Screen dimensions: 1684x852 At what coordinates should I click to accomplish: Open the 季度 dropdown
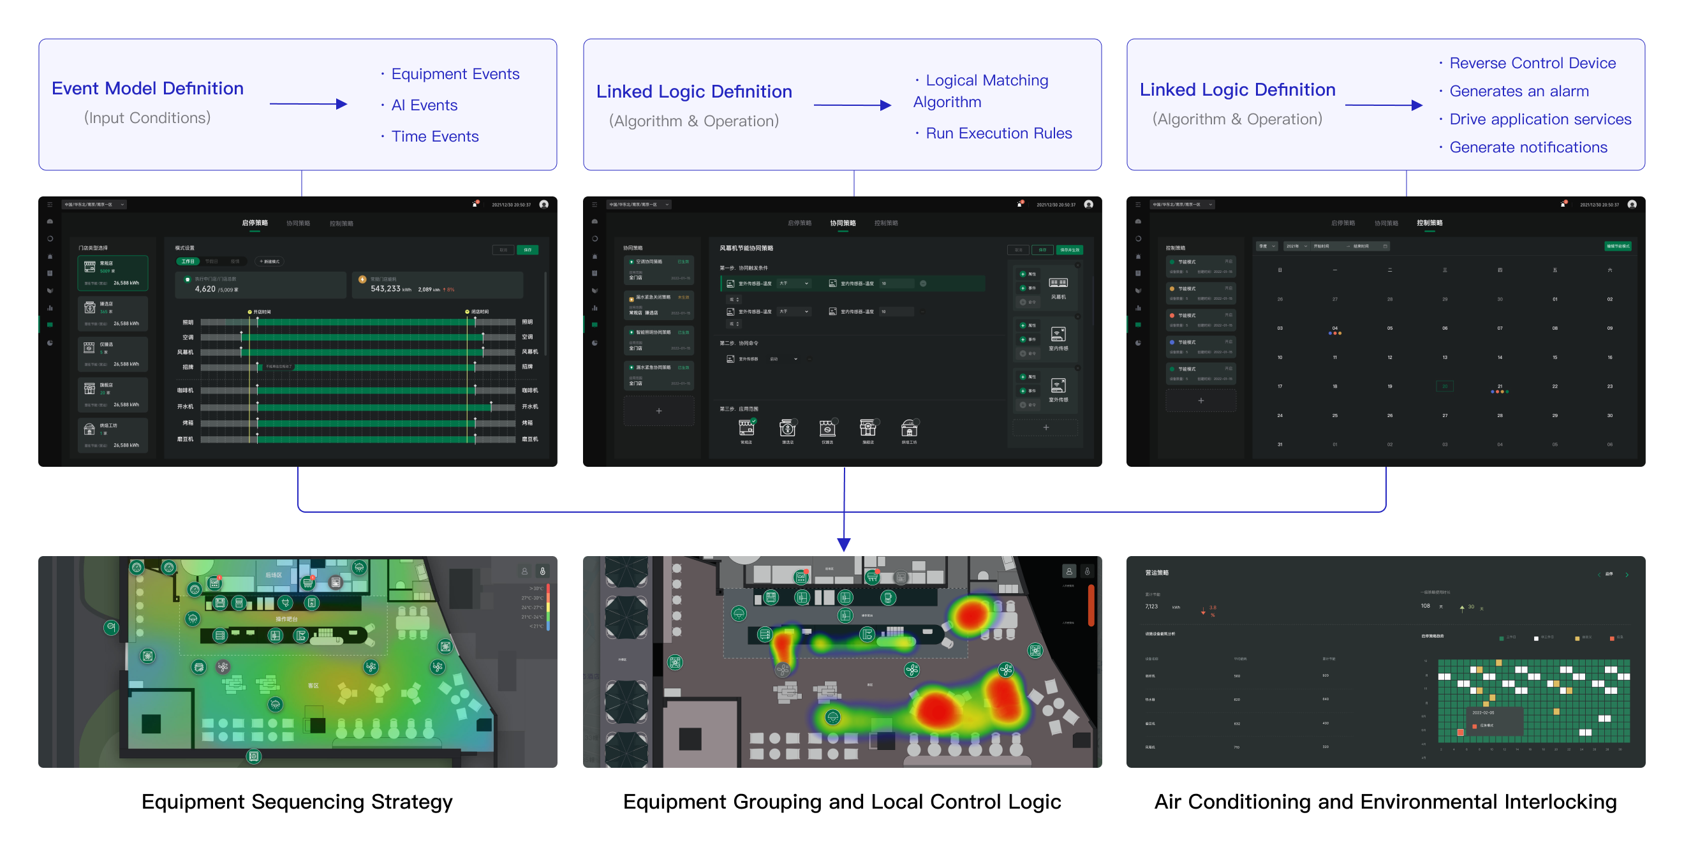point(1267,246)
